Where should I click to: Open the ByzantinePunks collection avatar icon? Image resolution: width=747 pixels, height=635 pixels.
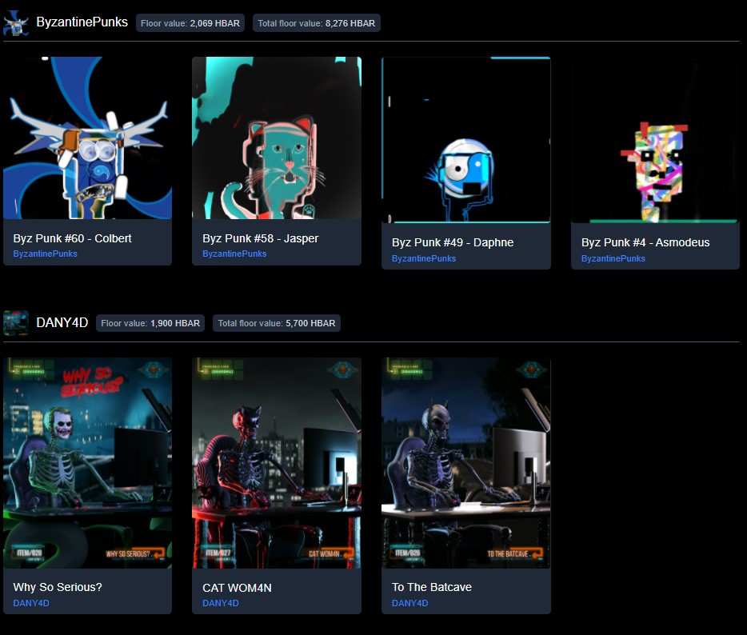click(16, 23)
